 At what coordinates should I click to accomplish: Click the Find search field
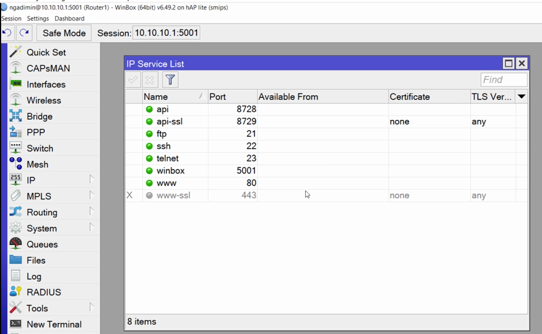pyautogui.click(x=503, y=80)
